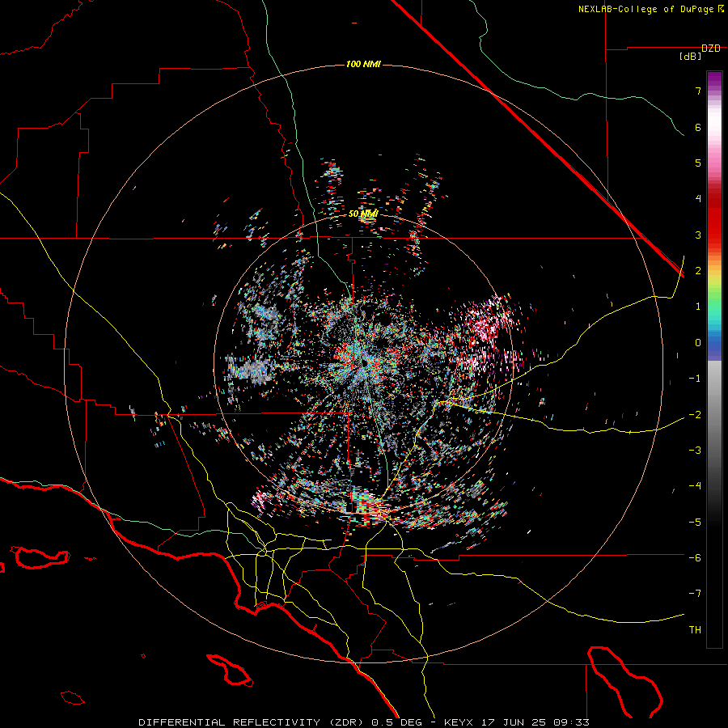Click the -2 tick on color scale
Screen dimensions: 728x728
[x=695, y=414]
